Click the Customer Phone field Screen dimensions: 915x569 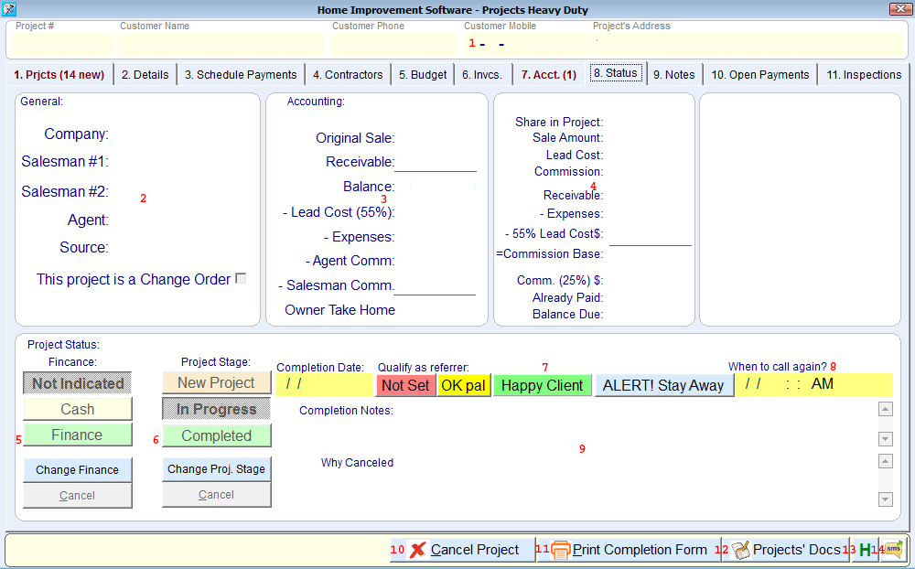pyautogui.click(x=393, y=44)
